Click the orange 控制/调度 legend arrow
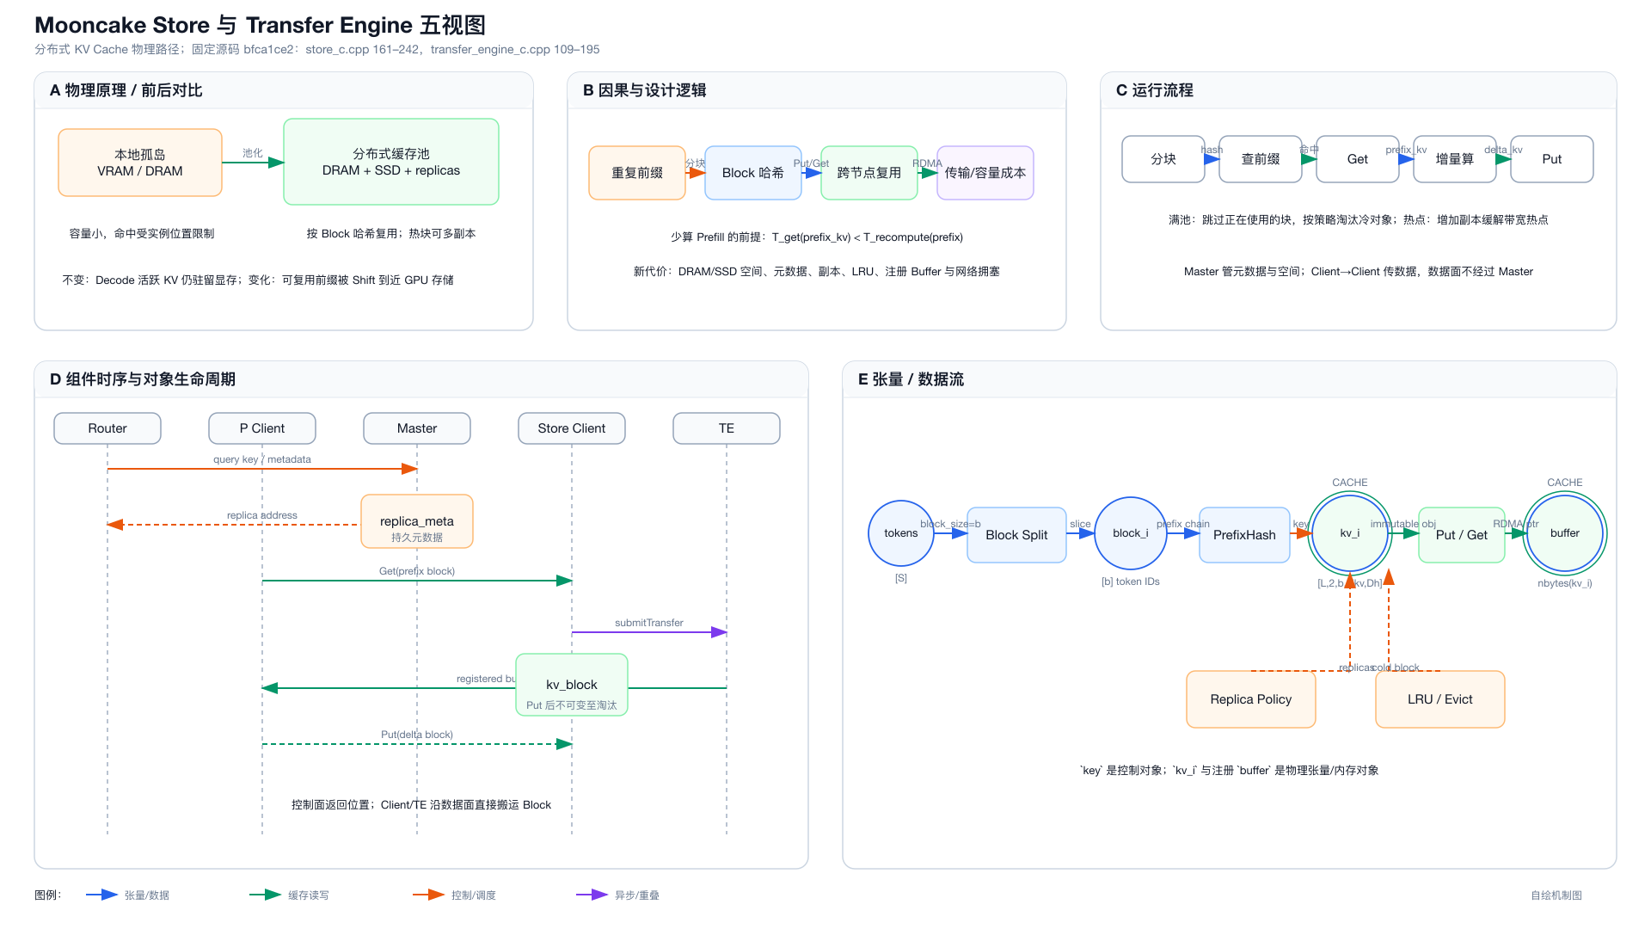1651x929 pixels. tap(429, 895)
